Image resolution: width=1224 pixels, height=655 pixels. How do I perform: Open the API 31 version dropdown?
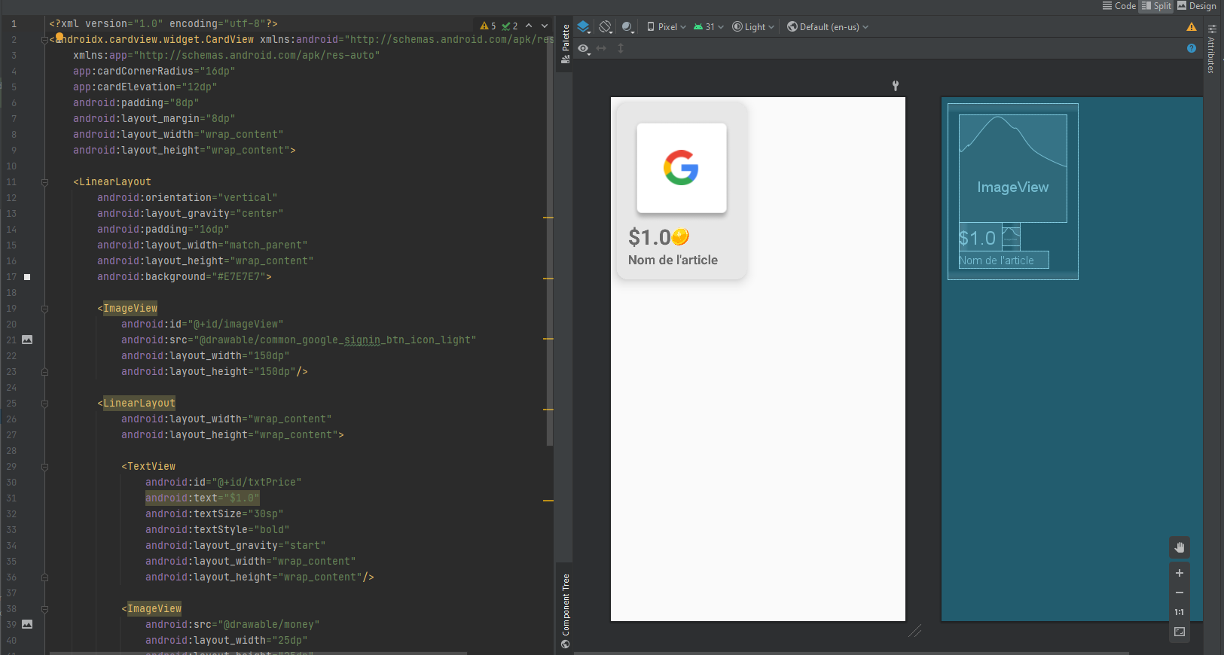pyautogui.click(x=709, y=27)
